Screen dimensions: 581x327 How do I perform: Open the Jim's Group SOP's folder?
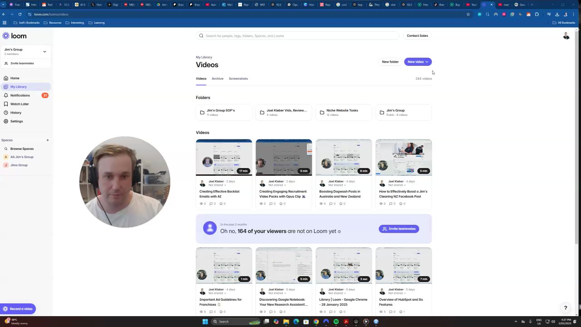tap(224, 112)
